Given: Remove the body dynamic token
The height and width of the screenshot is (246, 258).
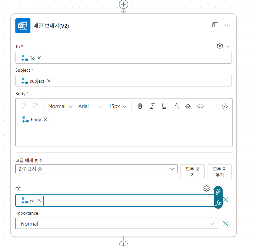Looking at the screenshot, I should click(46, 119).
